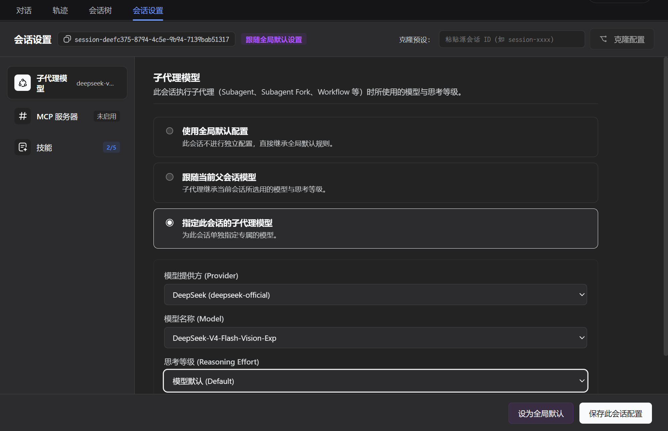668x431 pixels.
Task: Click the deepseek-v... model label in sidebar
Action: pyautogui.click(x=95, y=83)
